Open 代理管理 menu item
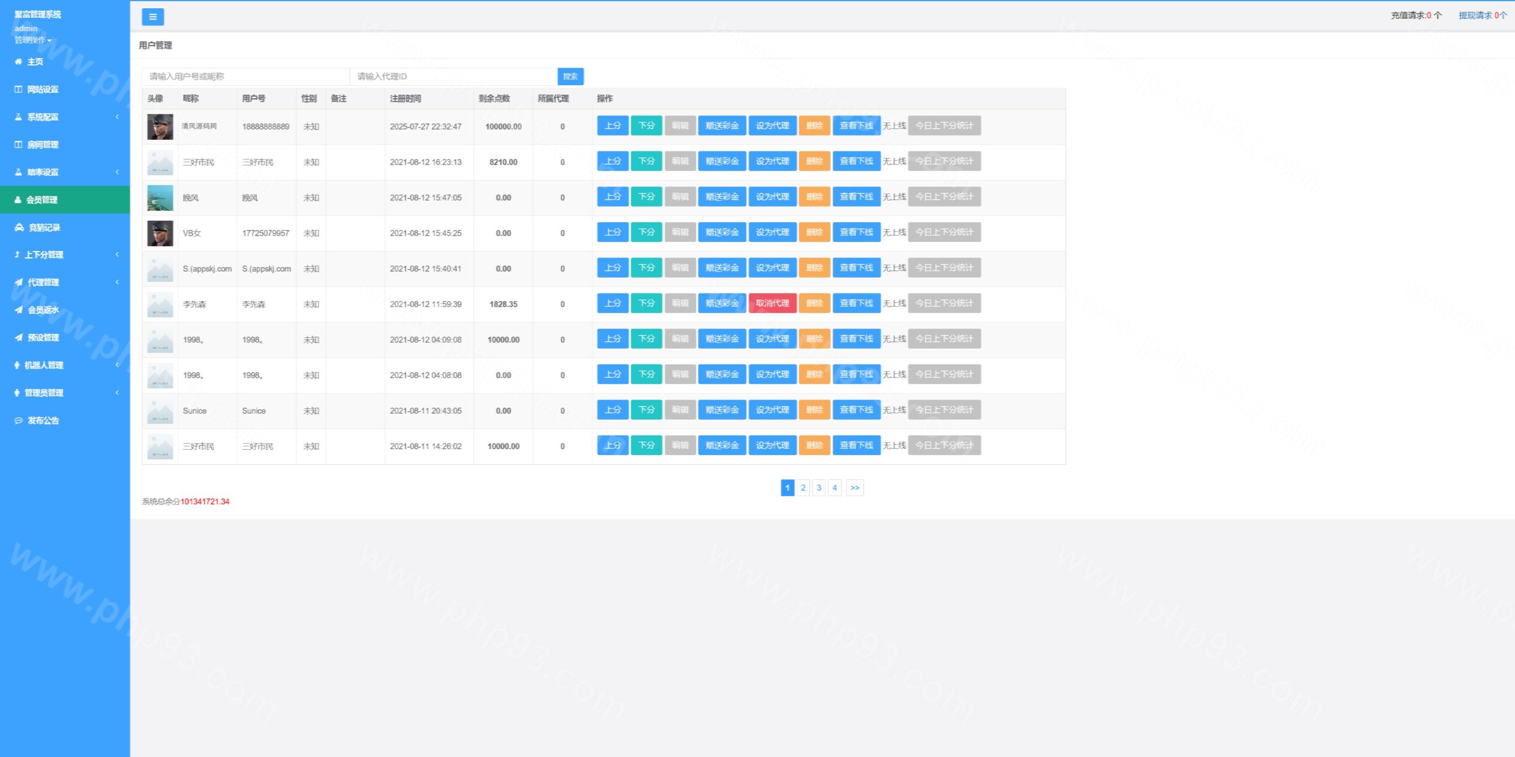Screen dimensions: 1515x757 pyautogui.click(x=43, y=282)
